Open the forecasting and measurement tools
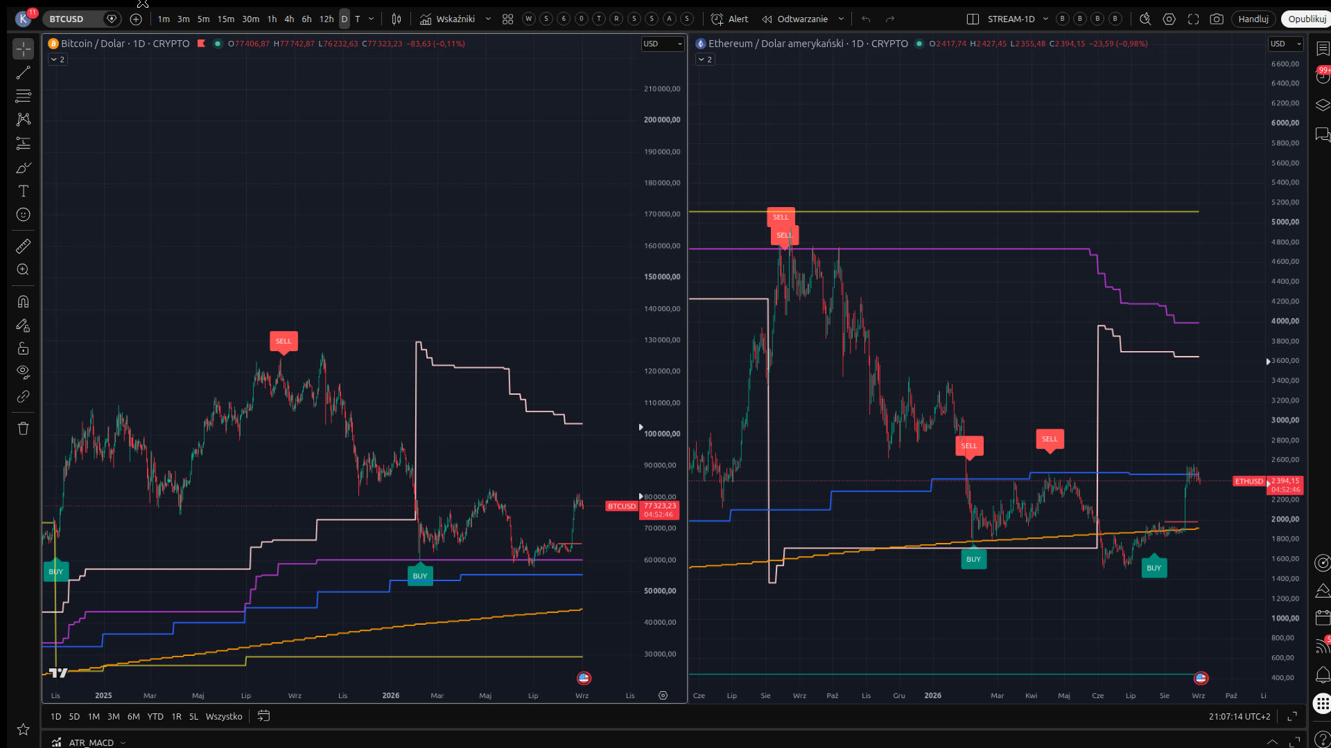 (23, 143)
